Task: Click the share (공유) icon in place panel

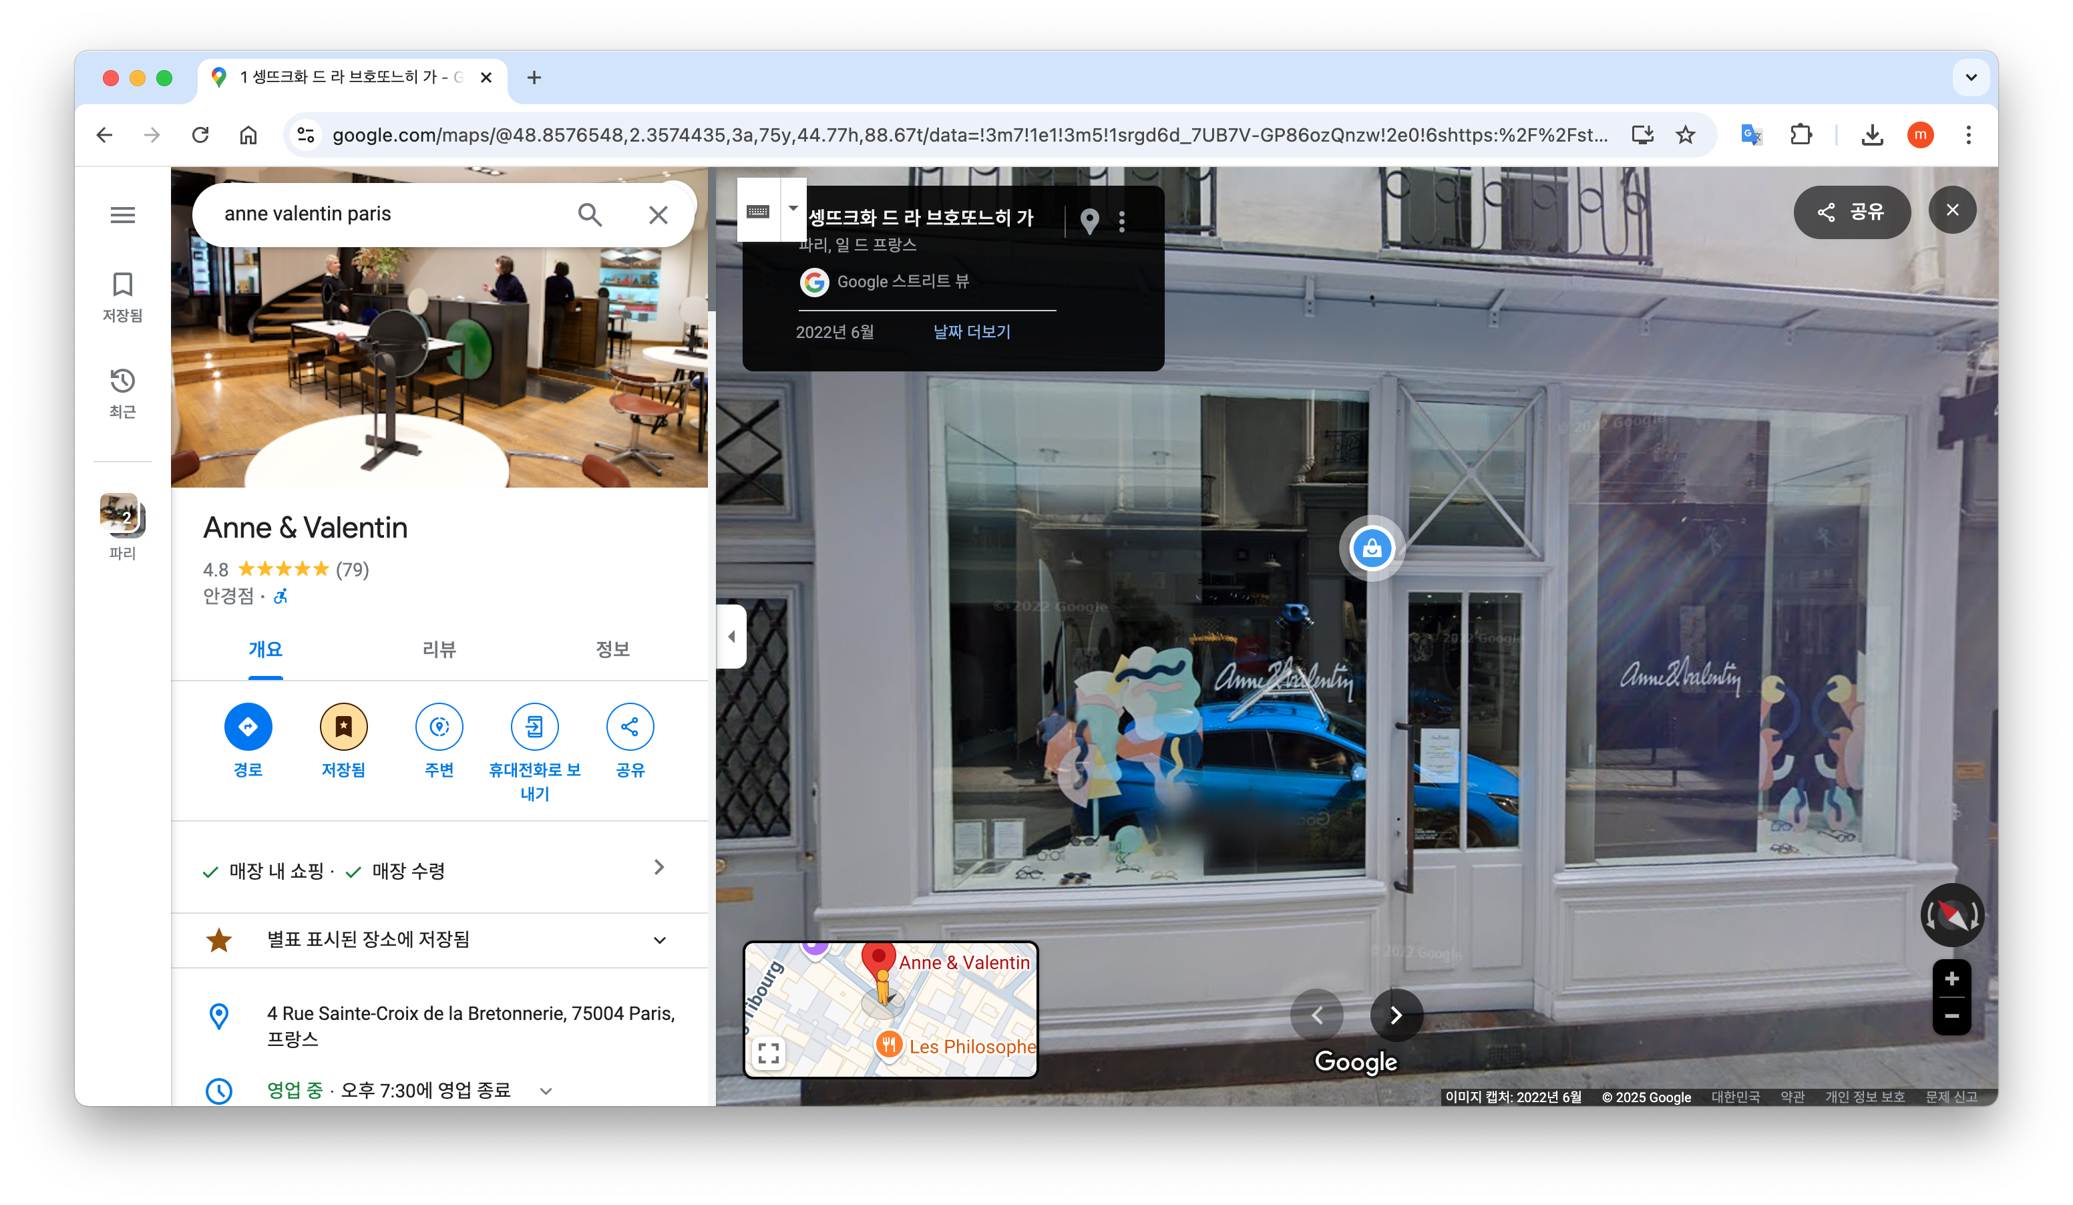Action: click(629, 726)
